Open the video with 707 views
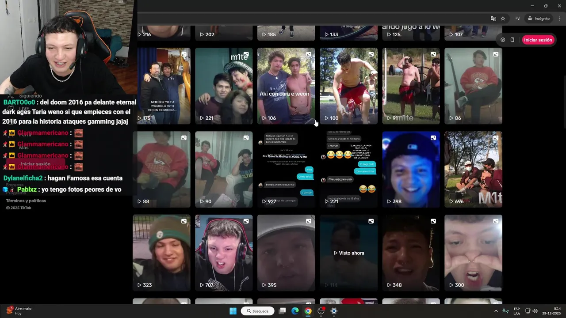Image resolution: width=566 pixels, height=318 pixels. coord(224,253)
